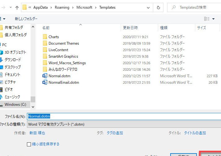Expand chevron after Microsoft in path

coord(96,7)
